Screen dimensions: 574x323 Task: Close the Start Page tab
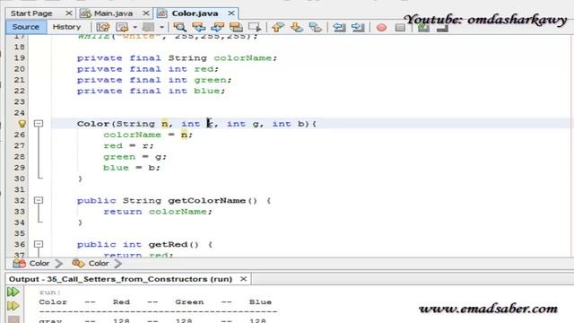(68, 13)
